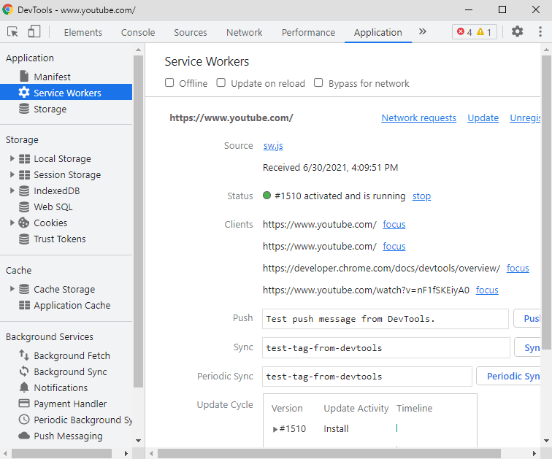Screen dimensions: 552x459
Task: Select Trust Tokens in Storage
Action: tap(59, 239)
